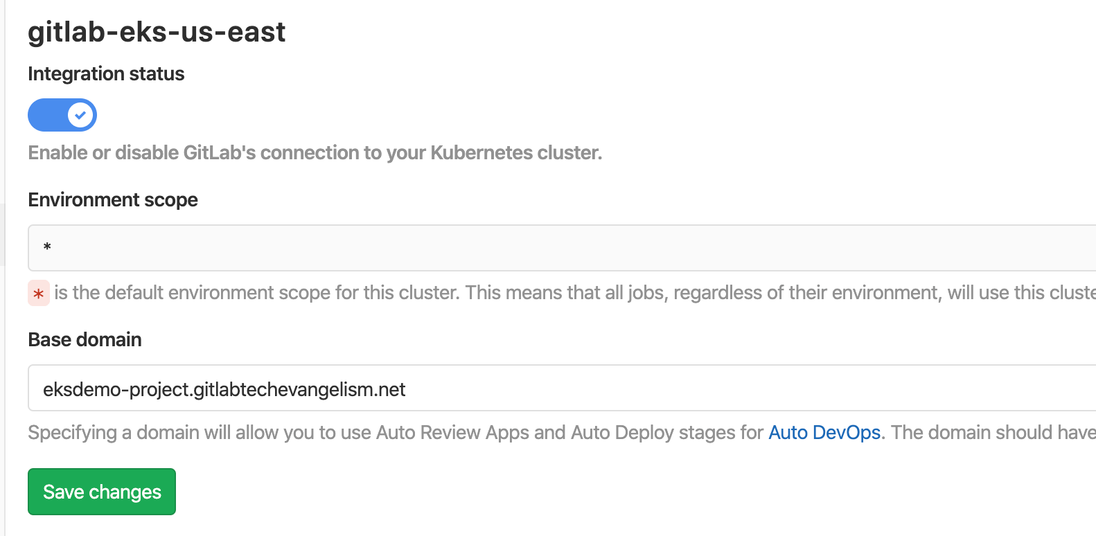Image resolution: width=1096 pixels, height=536 pixels.
Task: Open the Auto DevOps link
Action: [x=824, y=432]
